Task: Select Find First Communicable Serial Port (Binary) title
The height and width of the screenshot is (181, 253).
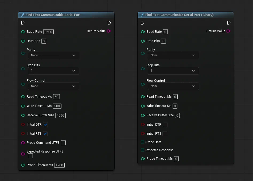Action: tap(179, 15)
